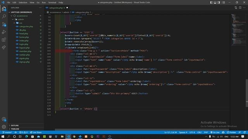
Task: Open the Extensions view
Action: pos(4,40)
